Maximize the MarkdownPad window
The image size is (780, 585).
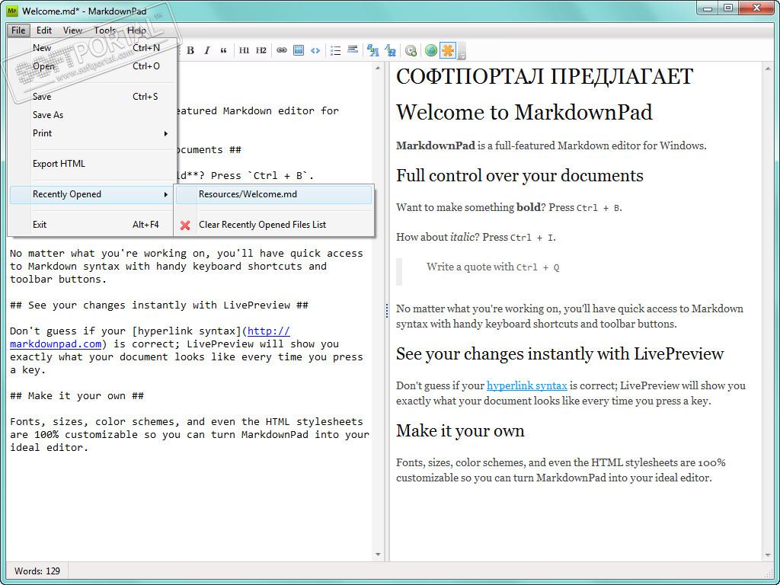[x=727, y=8]
